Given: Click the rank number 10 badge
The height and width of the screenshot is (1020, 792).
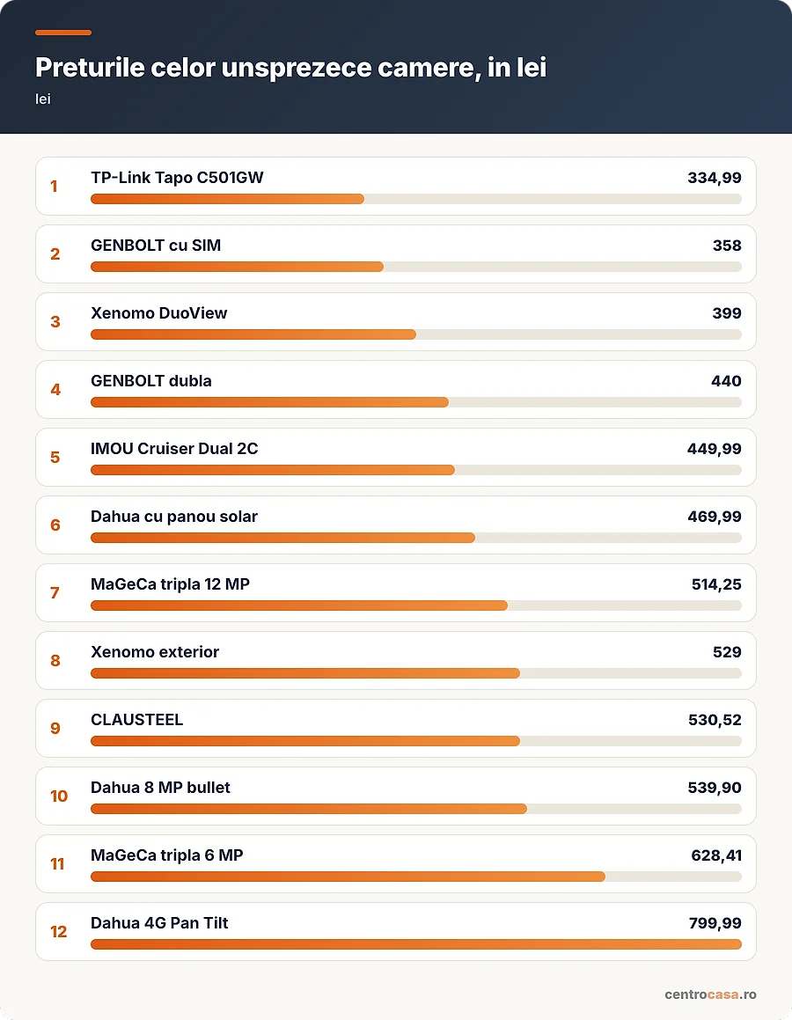Looking at the screenshot, I should point(59,796).
